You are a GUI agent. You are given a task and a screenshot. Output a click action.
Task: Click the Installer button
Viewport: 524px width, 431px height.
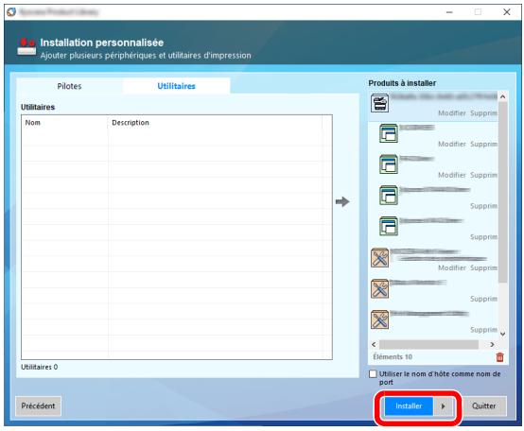click(x=409, y=406)
